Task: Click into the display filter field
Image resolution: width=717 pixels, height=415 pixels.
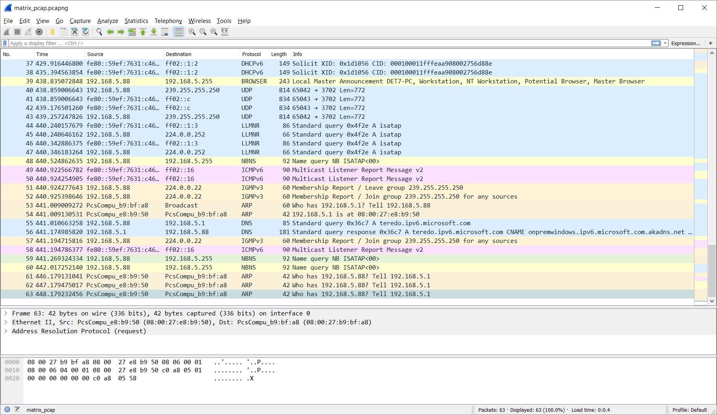Action: (323, 43)
